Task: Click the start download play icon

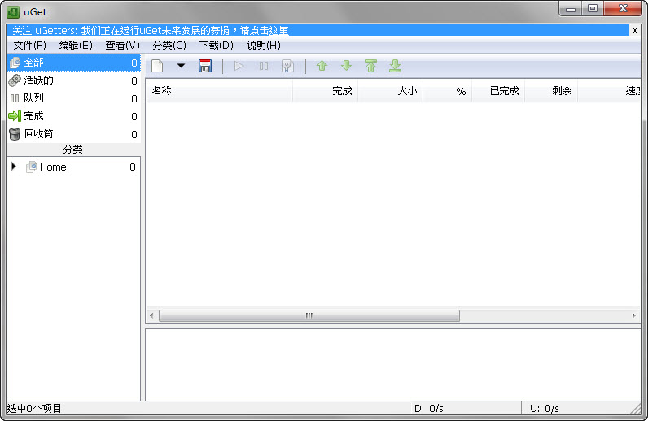Action: pos(239,66)
